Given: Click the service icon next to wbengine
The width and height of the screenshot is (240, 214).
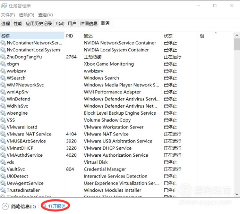Looking at the screenshot, I should (x=3, y=113).
